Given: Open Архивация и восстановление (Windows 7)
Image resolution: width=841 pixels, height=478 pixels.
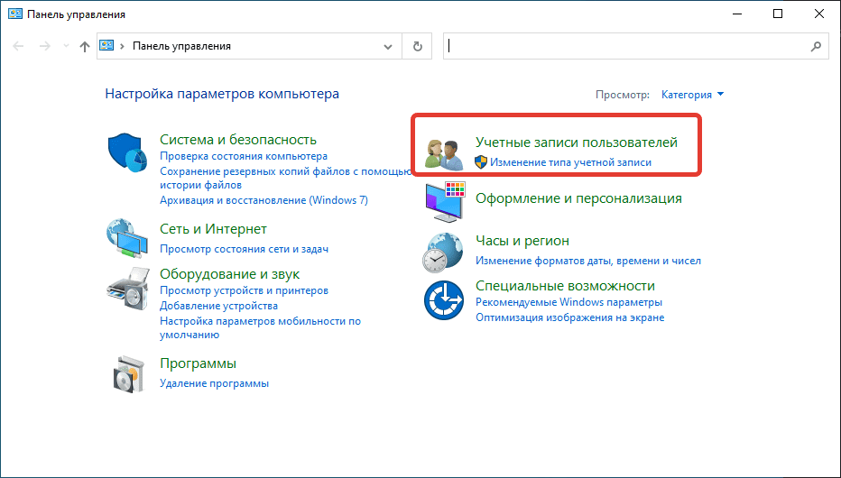Looking at the screenshot, I should [x=263, y=200].
